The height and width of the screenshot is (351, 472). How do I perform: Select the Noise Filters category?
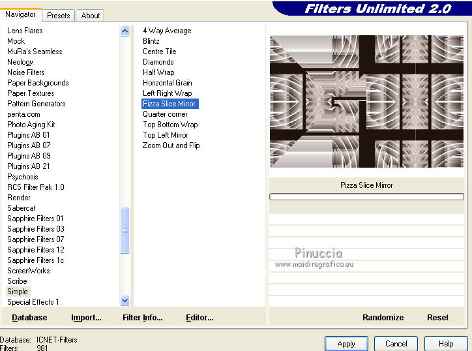click(26, 72)
